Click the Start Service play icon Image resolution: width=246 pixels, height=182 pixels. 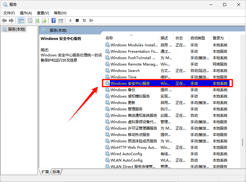[71, 20]
